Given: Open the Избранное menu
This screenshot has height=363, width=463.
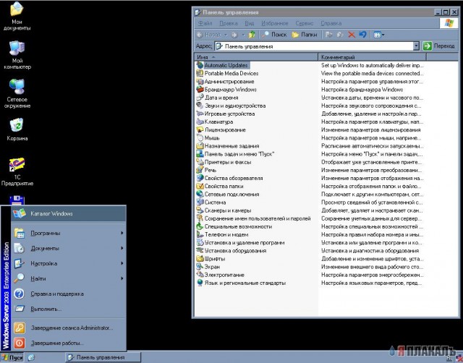Looking at the screenshot, I should [x=275, y=23].
